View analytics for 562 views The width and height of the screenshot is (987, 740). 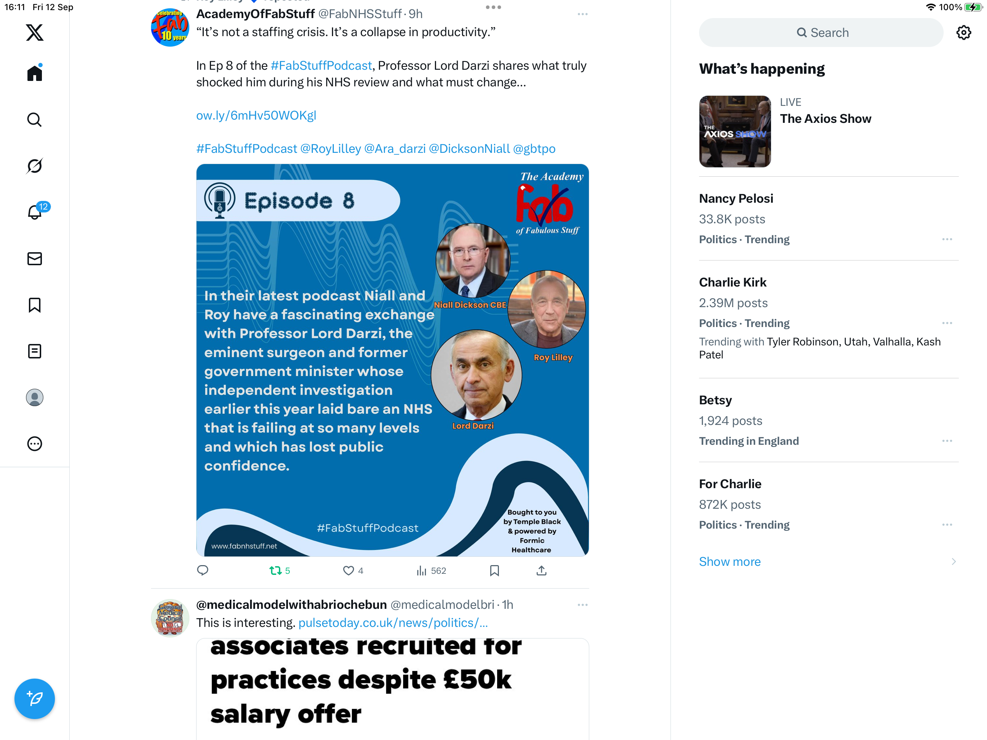[431, 571]
